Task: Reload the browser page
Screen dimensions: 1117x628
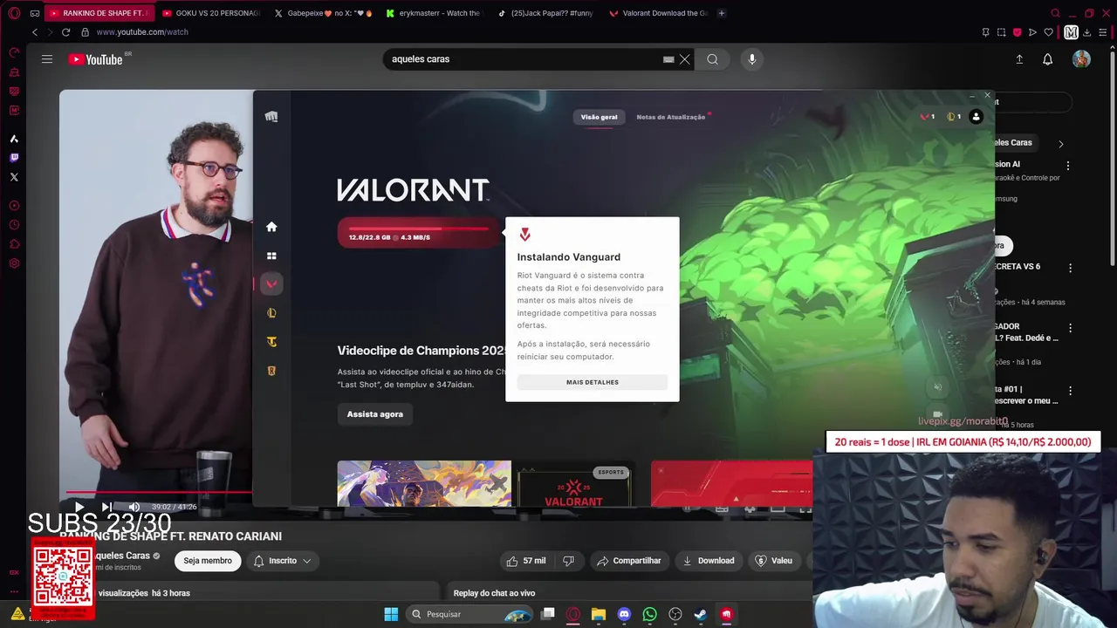Action: pos(65,32)
